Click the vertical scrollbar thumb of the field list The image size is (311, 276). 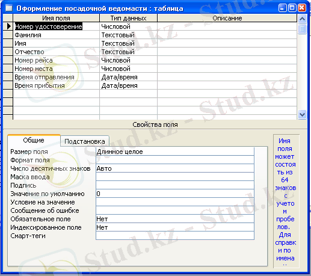302,29
